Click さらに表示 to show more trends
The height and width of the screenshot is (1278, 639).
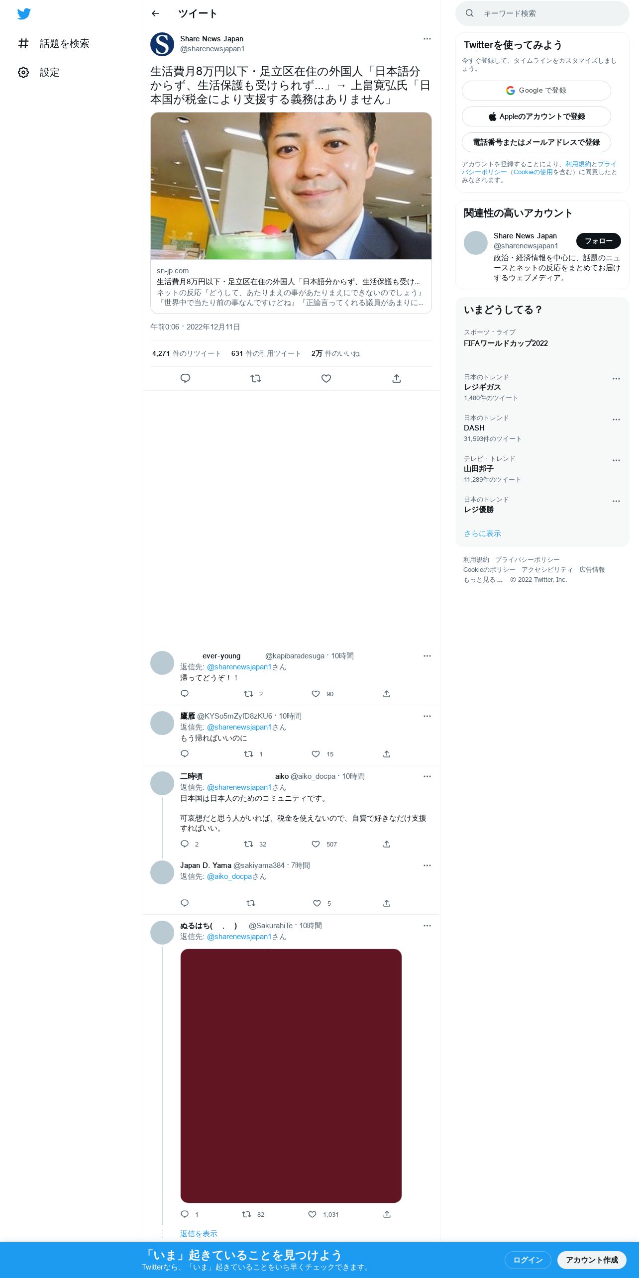coord(482,533)
